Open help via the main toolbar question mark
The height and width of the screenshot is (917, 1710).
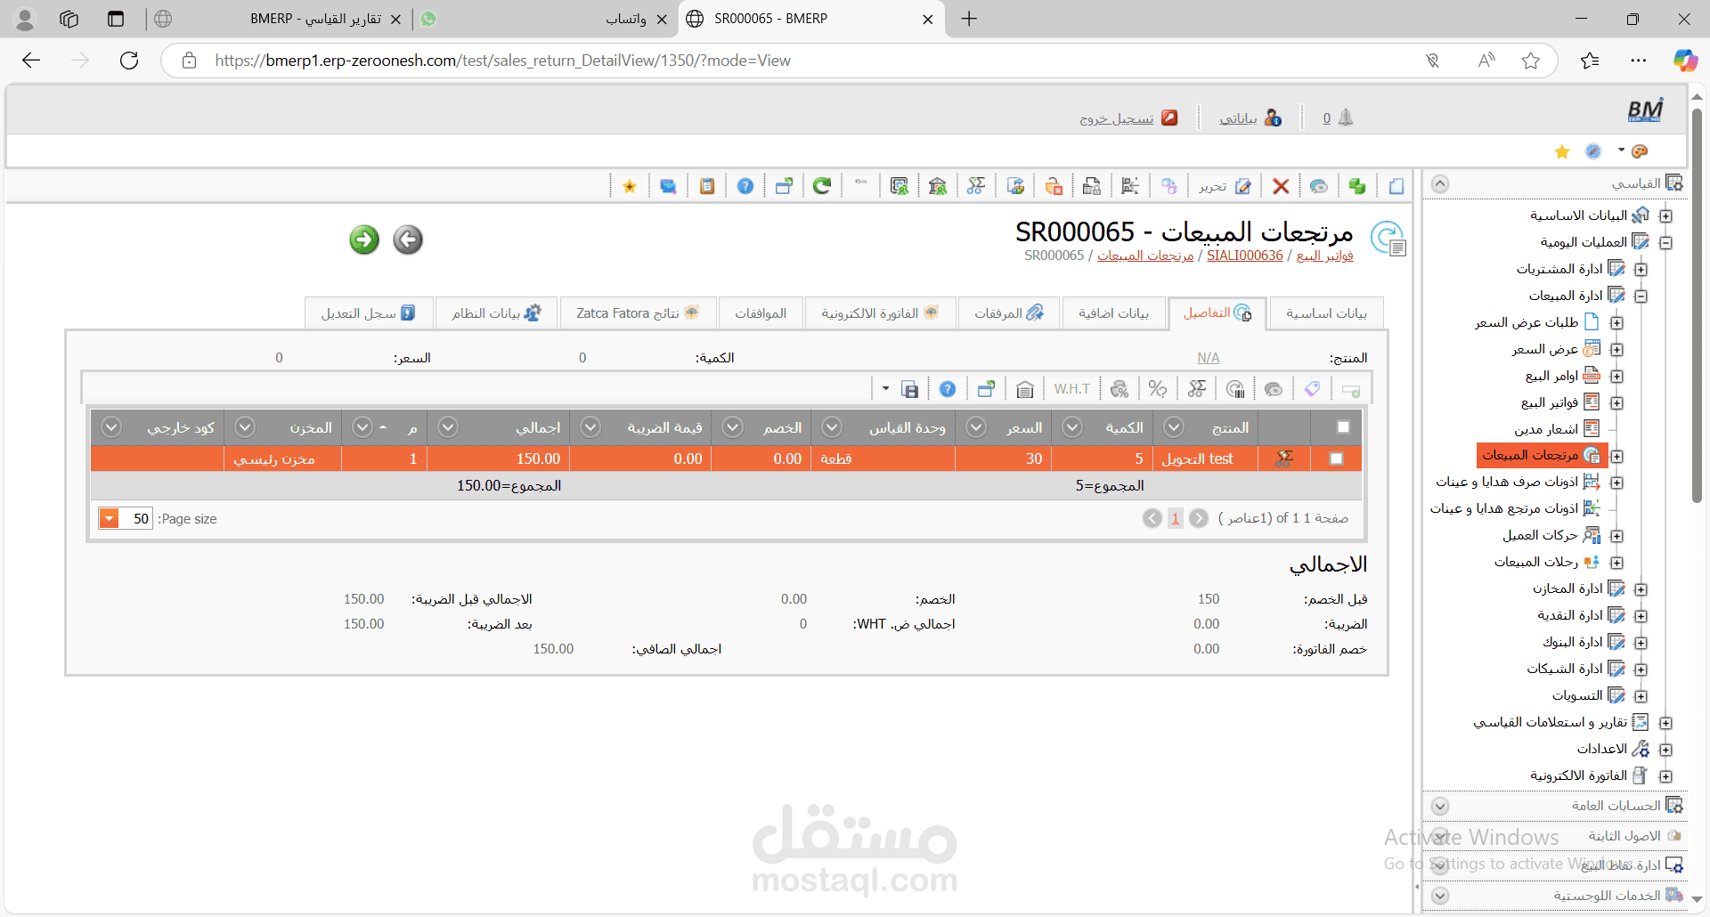pos(745,186)
